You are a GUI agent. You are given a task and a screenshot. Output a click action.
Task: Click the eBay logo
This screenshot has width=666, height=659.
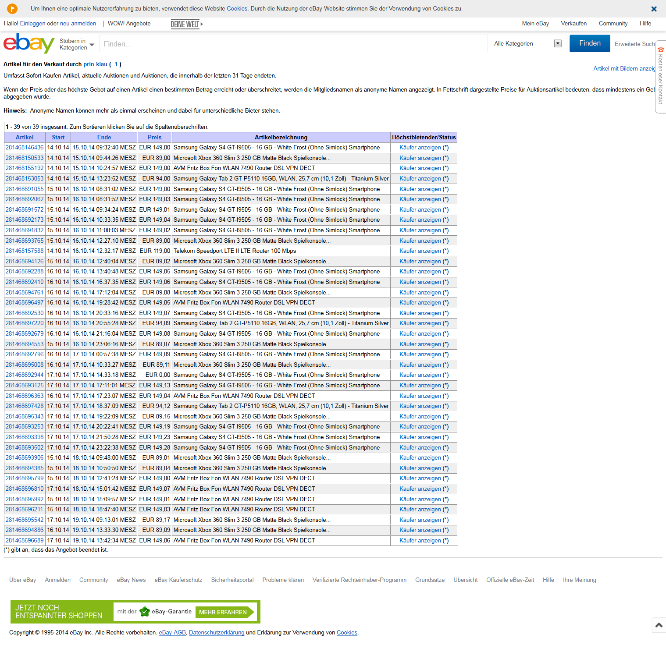(29, 43)
